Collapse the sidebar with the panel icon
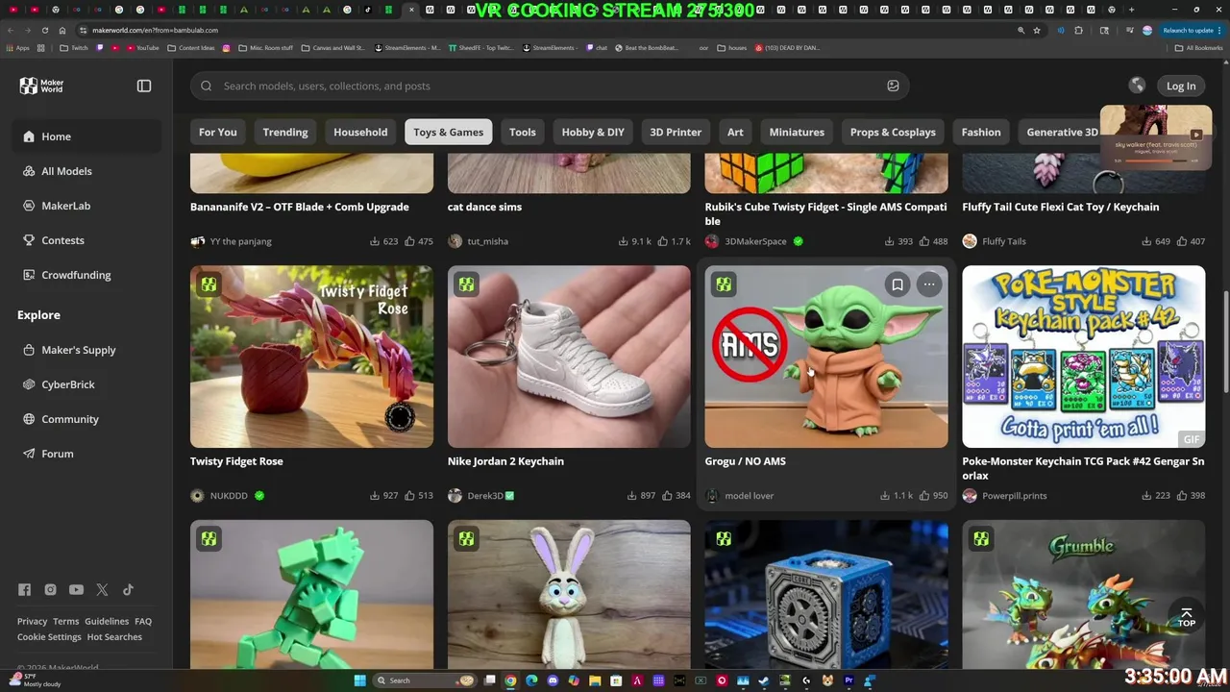Viewport: 1230px width, 692px height. pos(144,86)
